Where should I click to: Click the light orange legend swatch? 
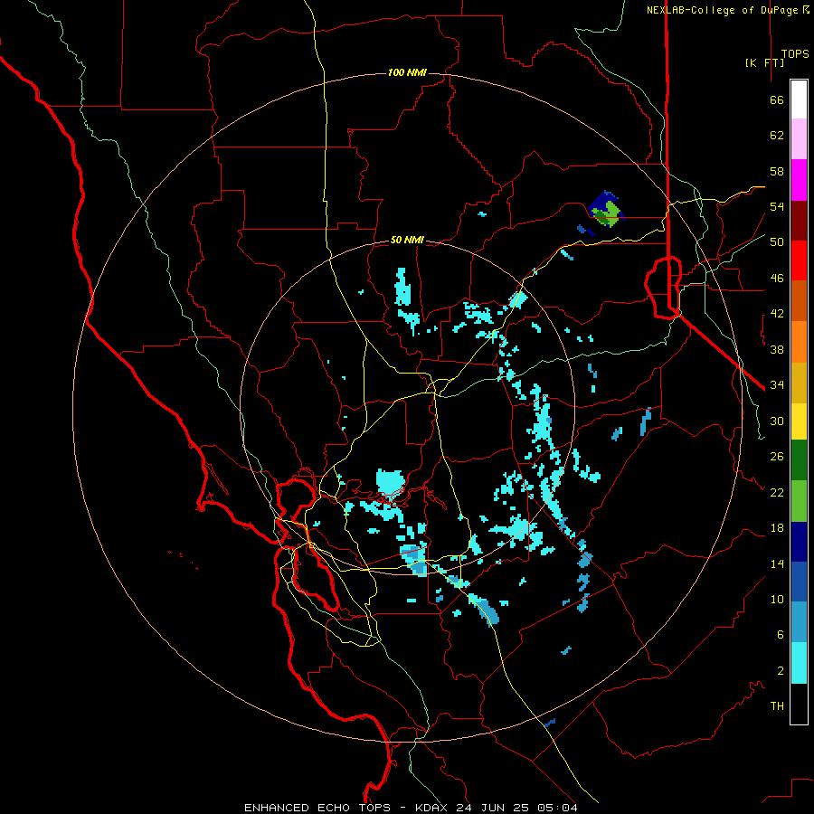(799, 342)
